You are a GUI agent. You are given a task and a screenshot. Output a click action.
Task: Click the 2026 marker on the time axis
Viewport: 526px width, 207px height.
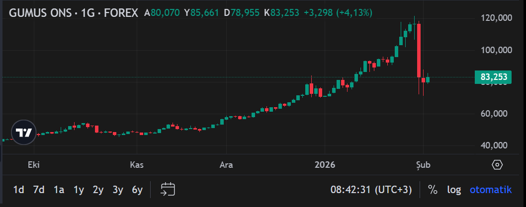click(x=324, y=165)
